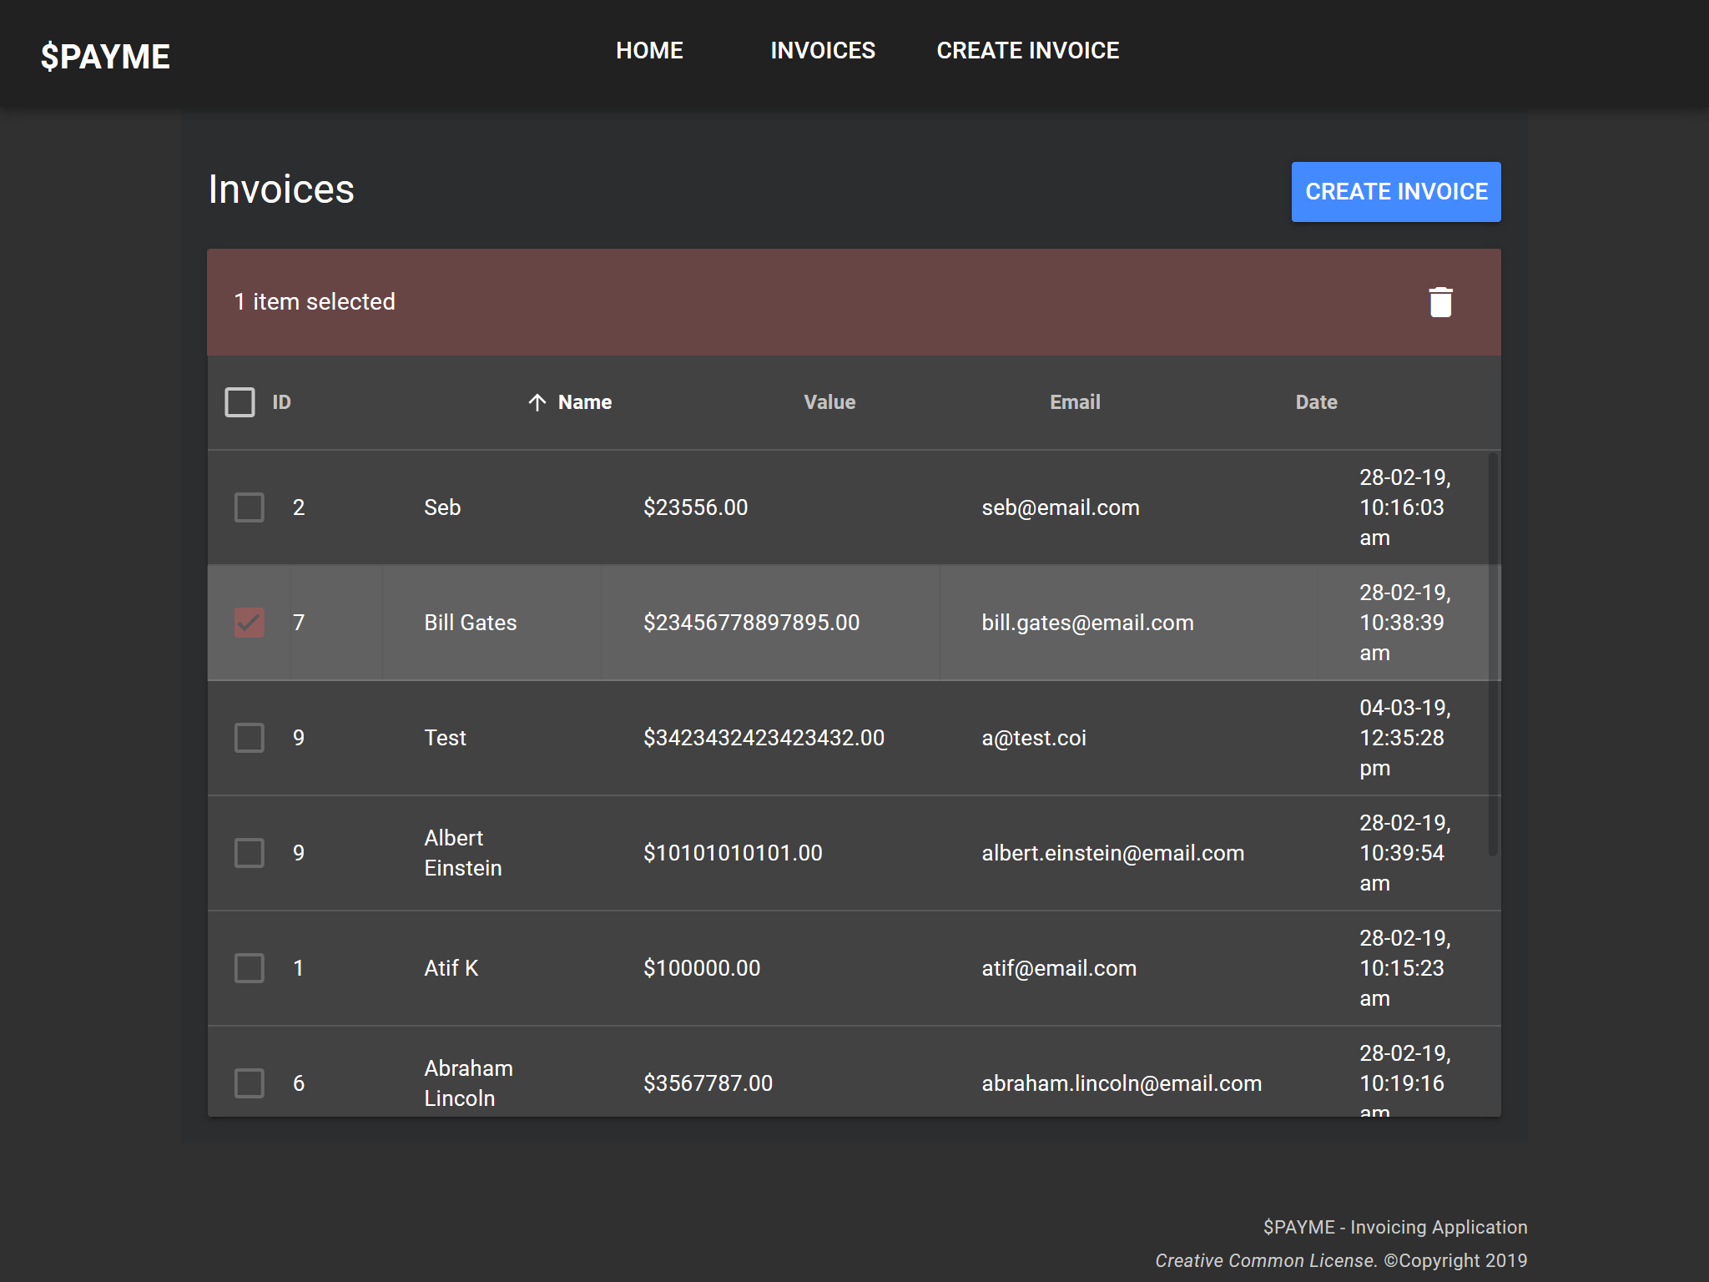1709x1282 pixels.
Task: Select the Abraham Lincoln row checkbox
Action: [250, 1083]
